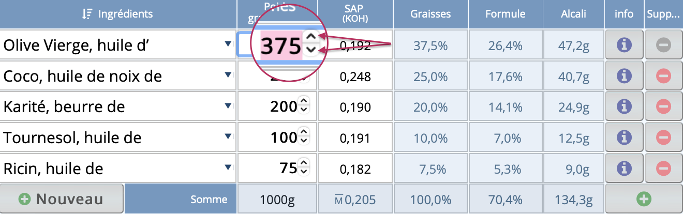The height and width of the screenshot is (214, 683).
Task: Click the Nouveau button
Action: (x=62, y=199)
